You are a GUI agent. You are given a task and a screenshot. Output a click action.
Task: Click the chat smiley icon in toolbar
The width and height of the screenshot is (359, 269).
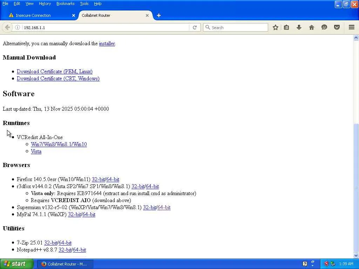324,27
